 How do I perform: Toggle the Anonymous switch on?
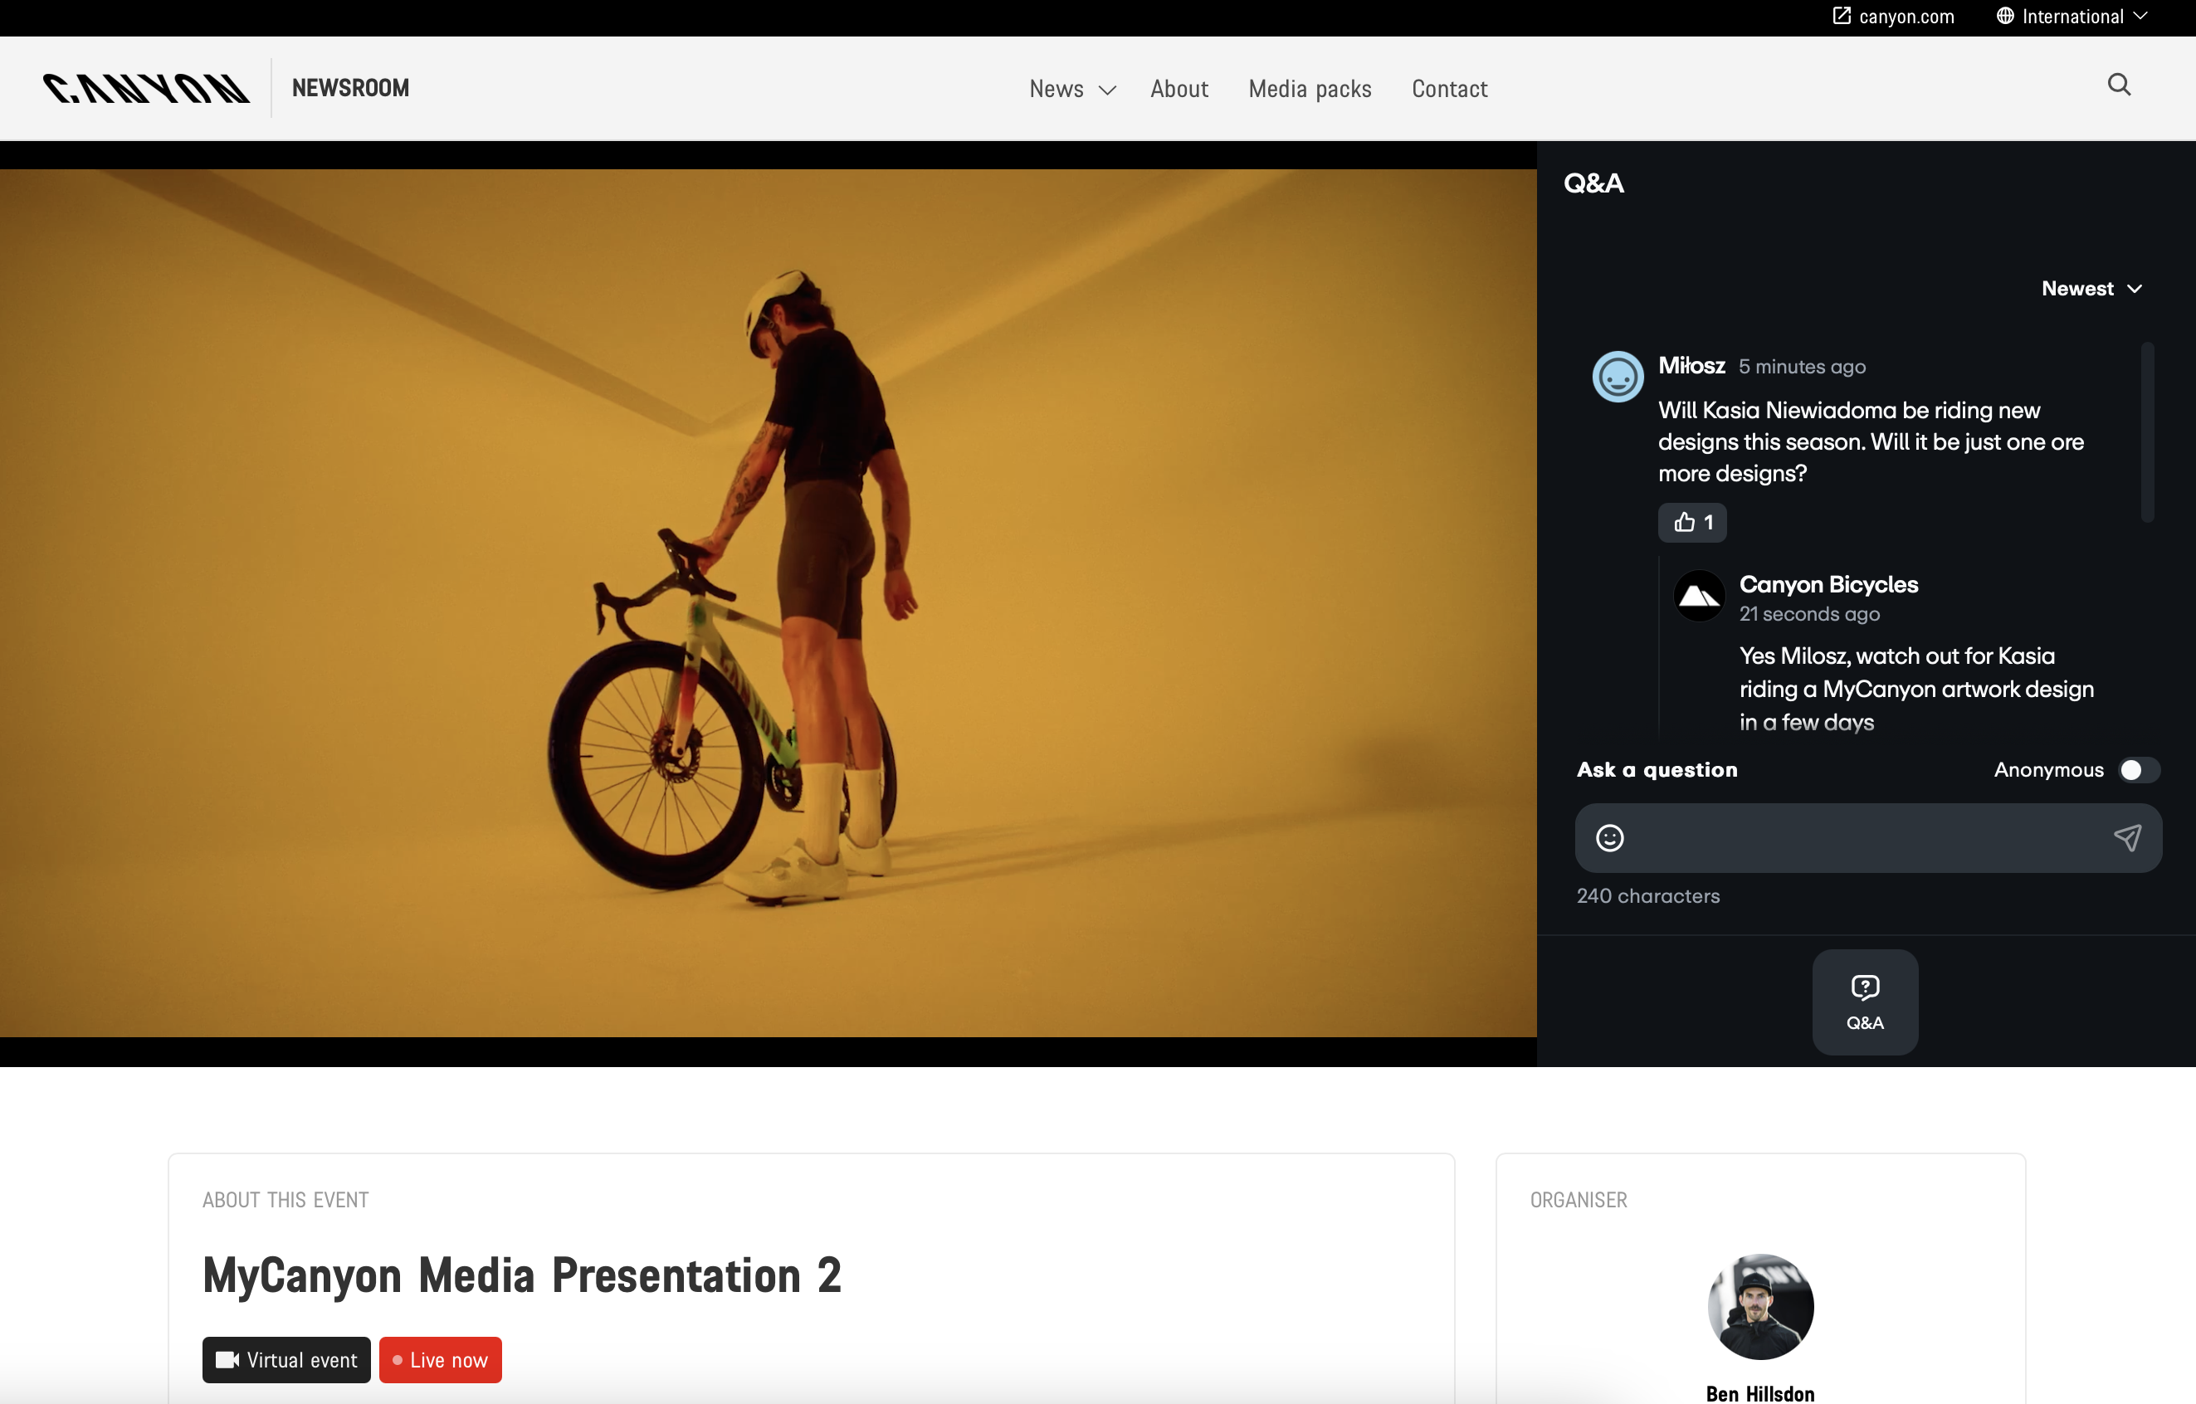2138,770
